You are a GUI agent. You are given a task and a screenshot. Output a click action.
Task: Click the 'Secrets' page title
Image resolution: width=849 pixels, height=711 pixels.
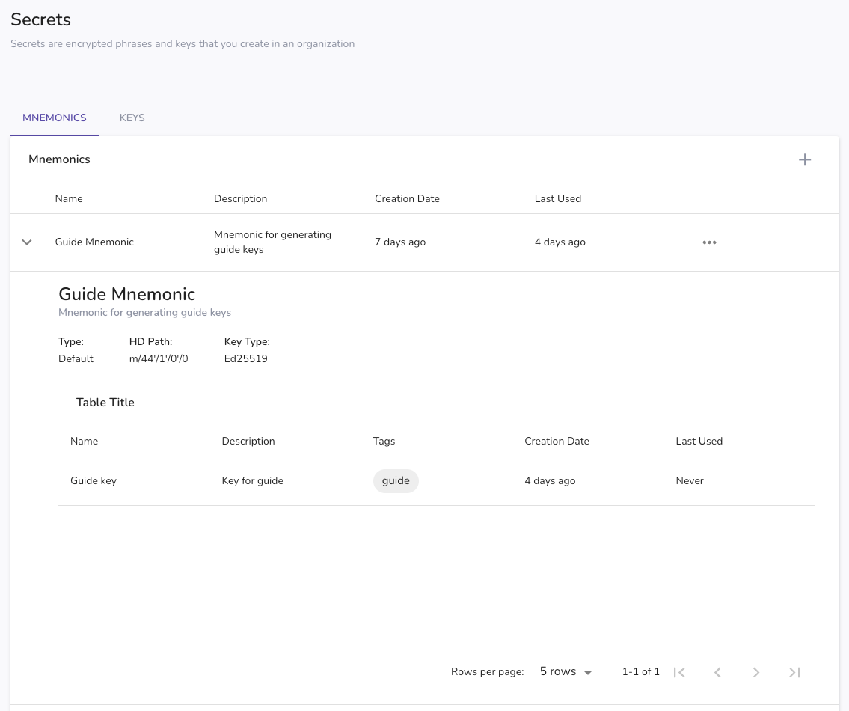point(40,19)
